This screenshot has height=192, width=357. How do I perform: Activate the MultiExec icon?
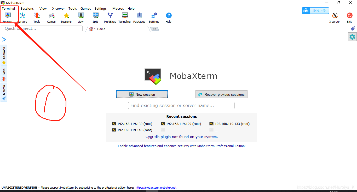110,17
